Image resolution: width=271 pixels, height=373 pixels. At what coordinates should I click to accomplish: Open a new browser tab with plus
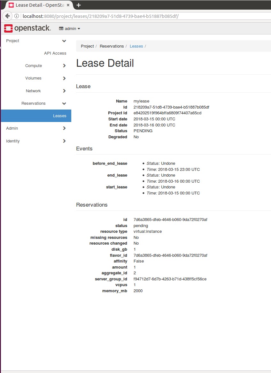(x=79, y=5)
